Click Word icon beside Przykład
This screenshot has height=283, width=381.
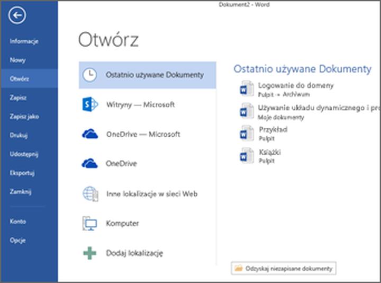click(247, 134)
